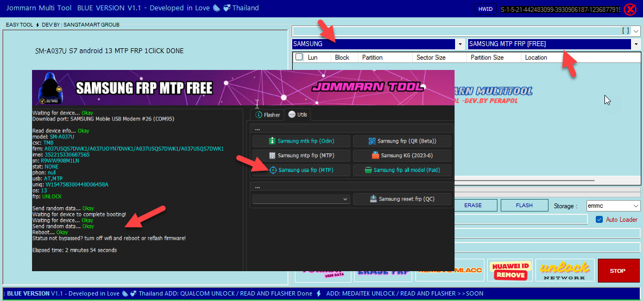Click the 'Status not bypassed?' log line
Viewport: 643px width, 301px height.
(109, 238)
